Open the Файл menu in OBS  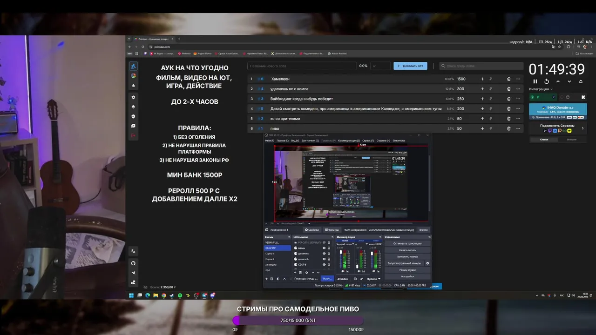(269, 141)
